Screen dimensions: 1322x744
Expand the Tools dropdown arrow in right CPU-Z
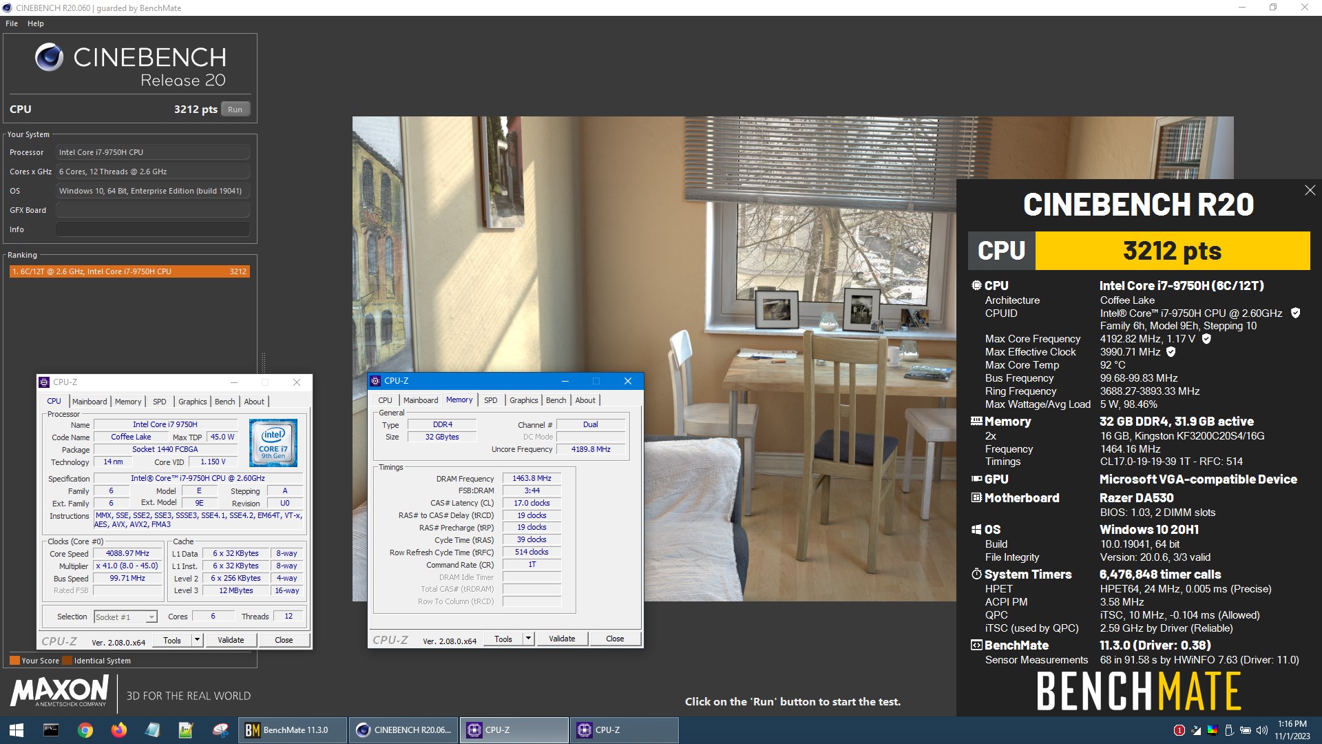click(x=528, y=639)
